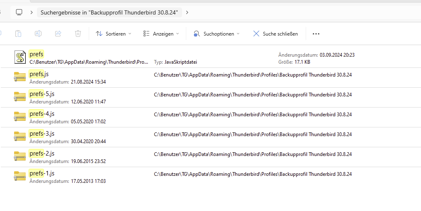
Task: Click the Delete trash icon
Action: (78, 34)
